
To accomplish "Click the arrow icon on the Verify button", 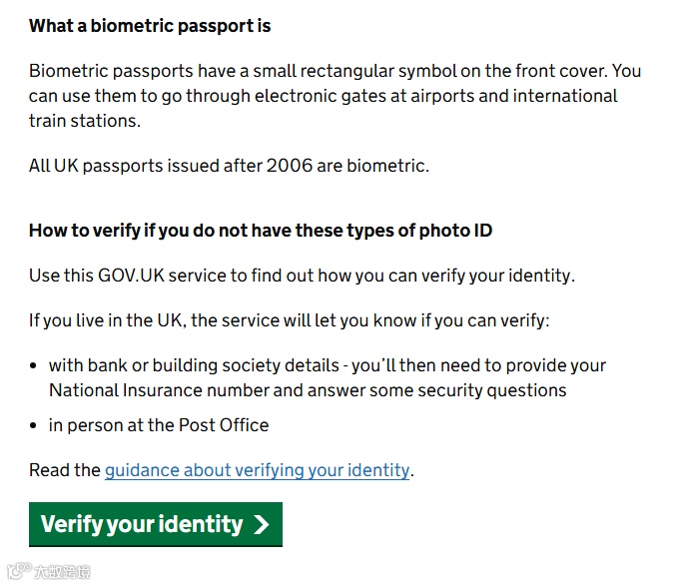I will click(262, 525).
